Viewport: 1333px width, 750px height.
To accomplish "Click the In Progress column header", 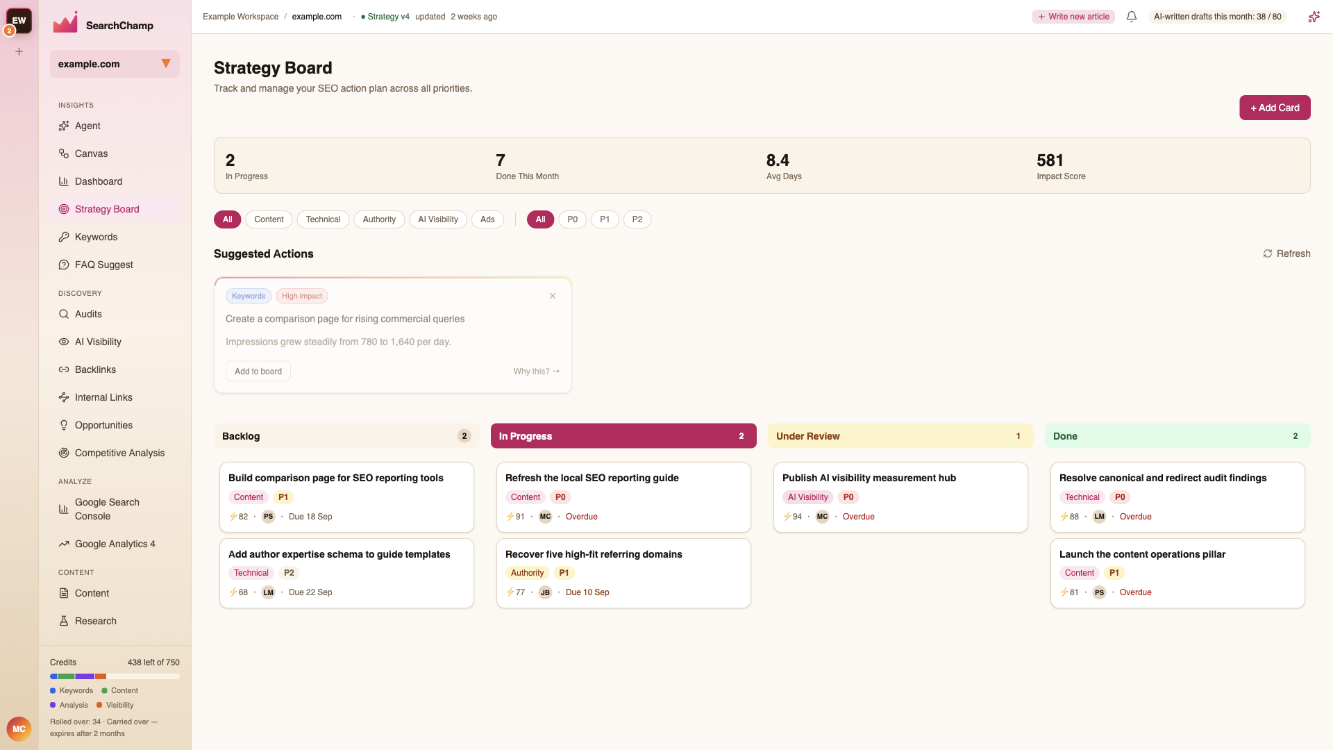I will pos(623,436).
